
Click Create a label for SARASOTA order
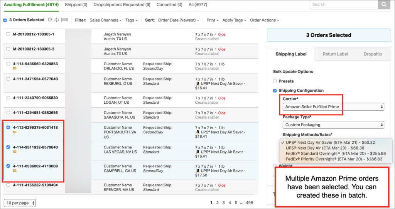207,117
